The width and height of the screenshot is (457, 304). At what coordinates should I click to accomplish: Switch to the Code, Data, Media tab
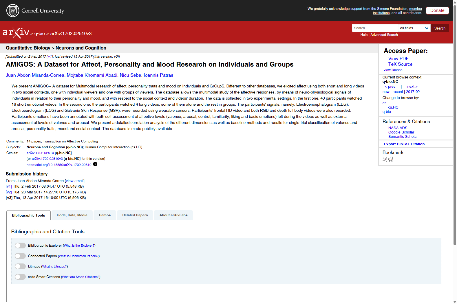(x=72, y=215)
